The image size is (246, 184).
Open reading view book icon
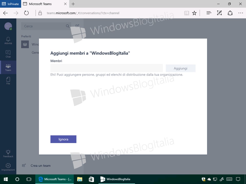(x=187, y=13)
